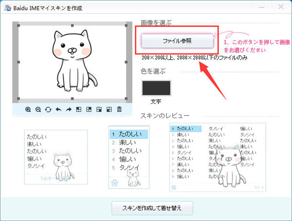Viewport: 292px width, 221px height.
Task: Click the bottom-left corner crop handle
Action: [x=18, y=99]
